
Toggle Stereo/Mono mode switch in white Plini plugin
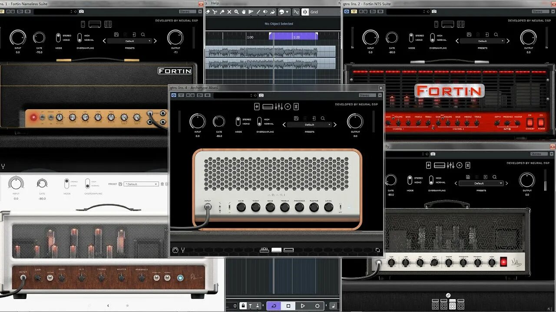pos(66,184)
